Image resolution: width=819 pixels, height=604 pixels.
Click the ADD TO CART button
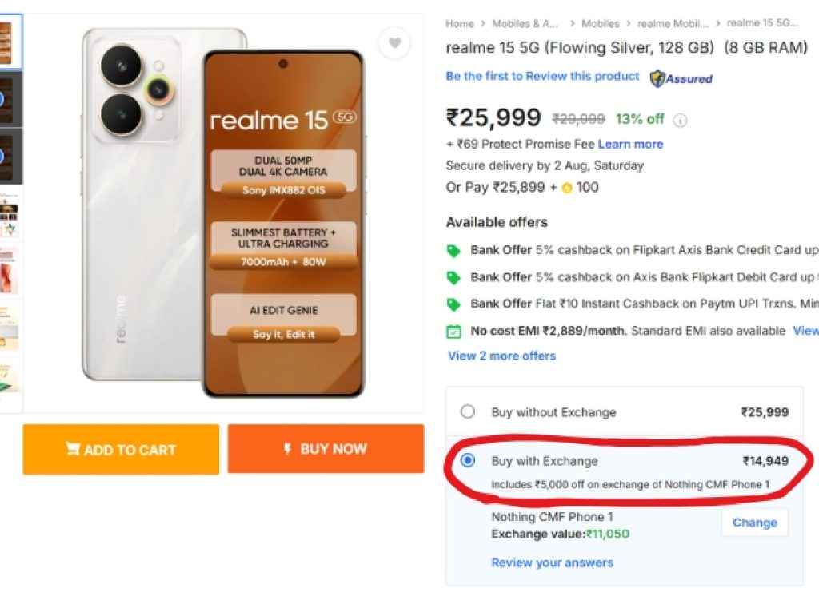click(121, 450)
